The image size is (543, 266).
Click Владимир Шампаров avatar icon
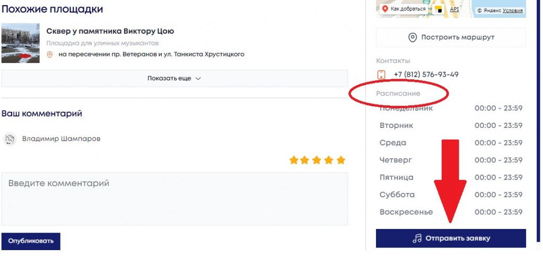[10, 139]
